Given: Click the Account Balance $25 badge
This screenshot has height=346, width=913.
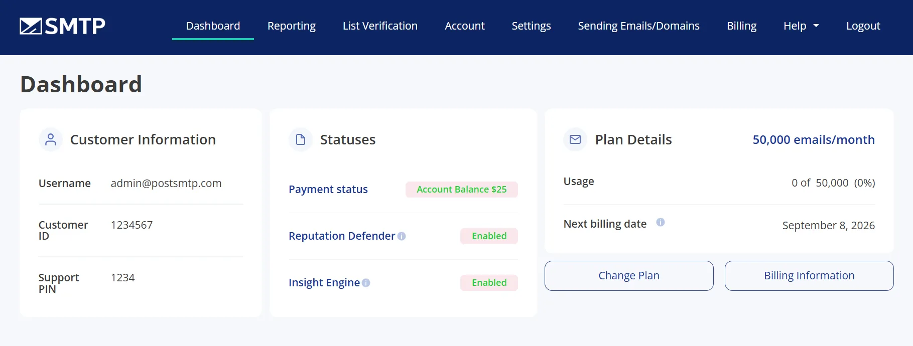Looking at the screenshot, I should click(x=462, y=190).
